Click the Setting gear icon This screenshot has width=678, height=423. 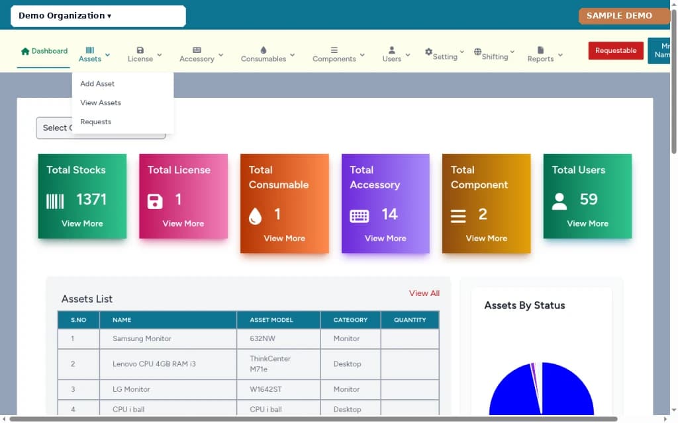[x=428, y=52]
